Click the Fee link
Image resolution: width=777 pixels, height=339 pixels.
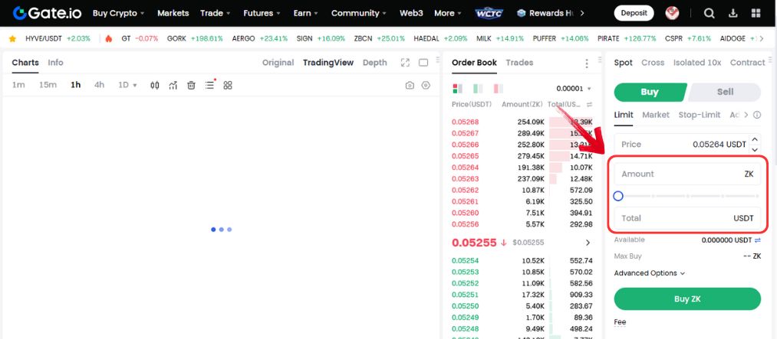click(x=620, y=322)
